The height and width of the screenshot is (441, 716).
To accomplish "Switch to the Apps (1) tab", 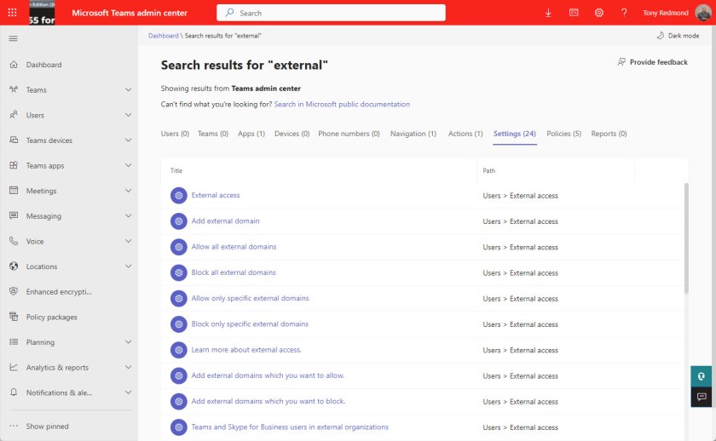I will point(251,134).
